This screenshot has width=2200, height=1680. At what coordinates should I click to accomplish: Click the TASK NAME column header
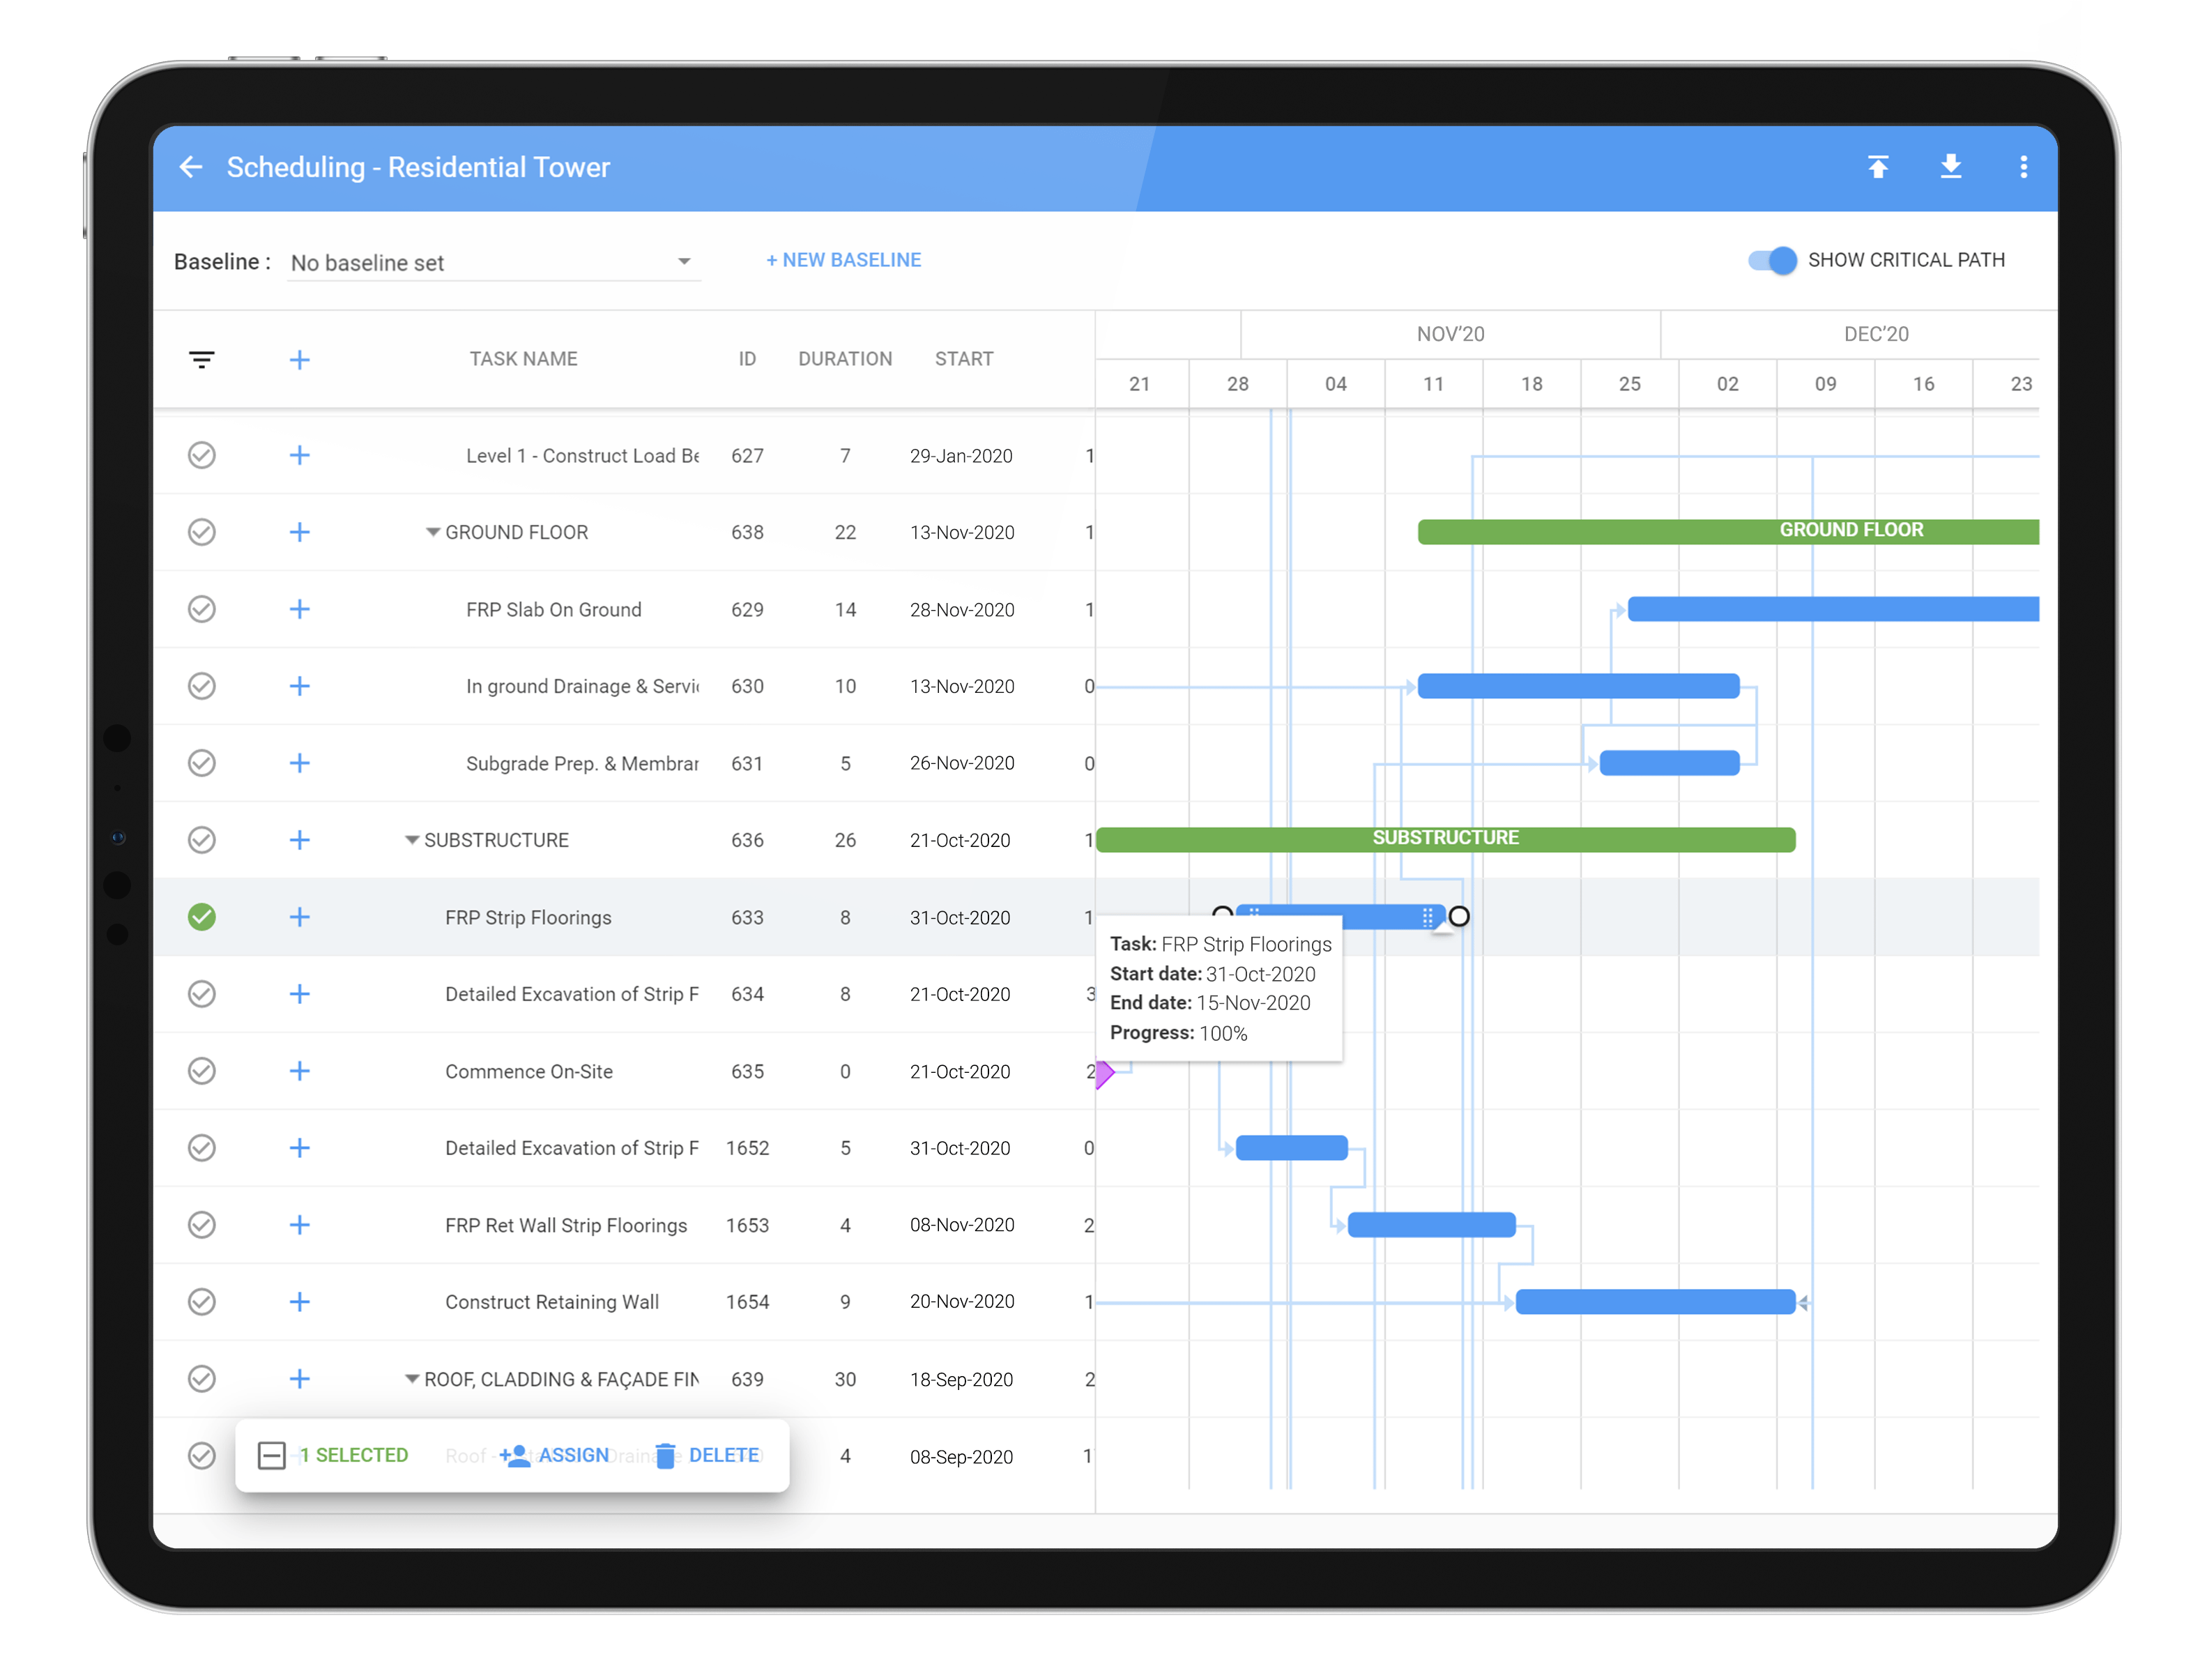click(x=524, y=359)
